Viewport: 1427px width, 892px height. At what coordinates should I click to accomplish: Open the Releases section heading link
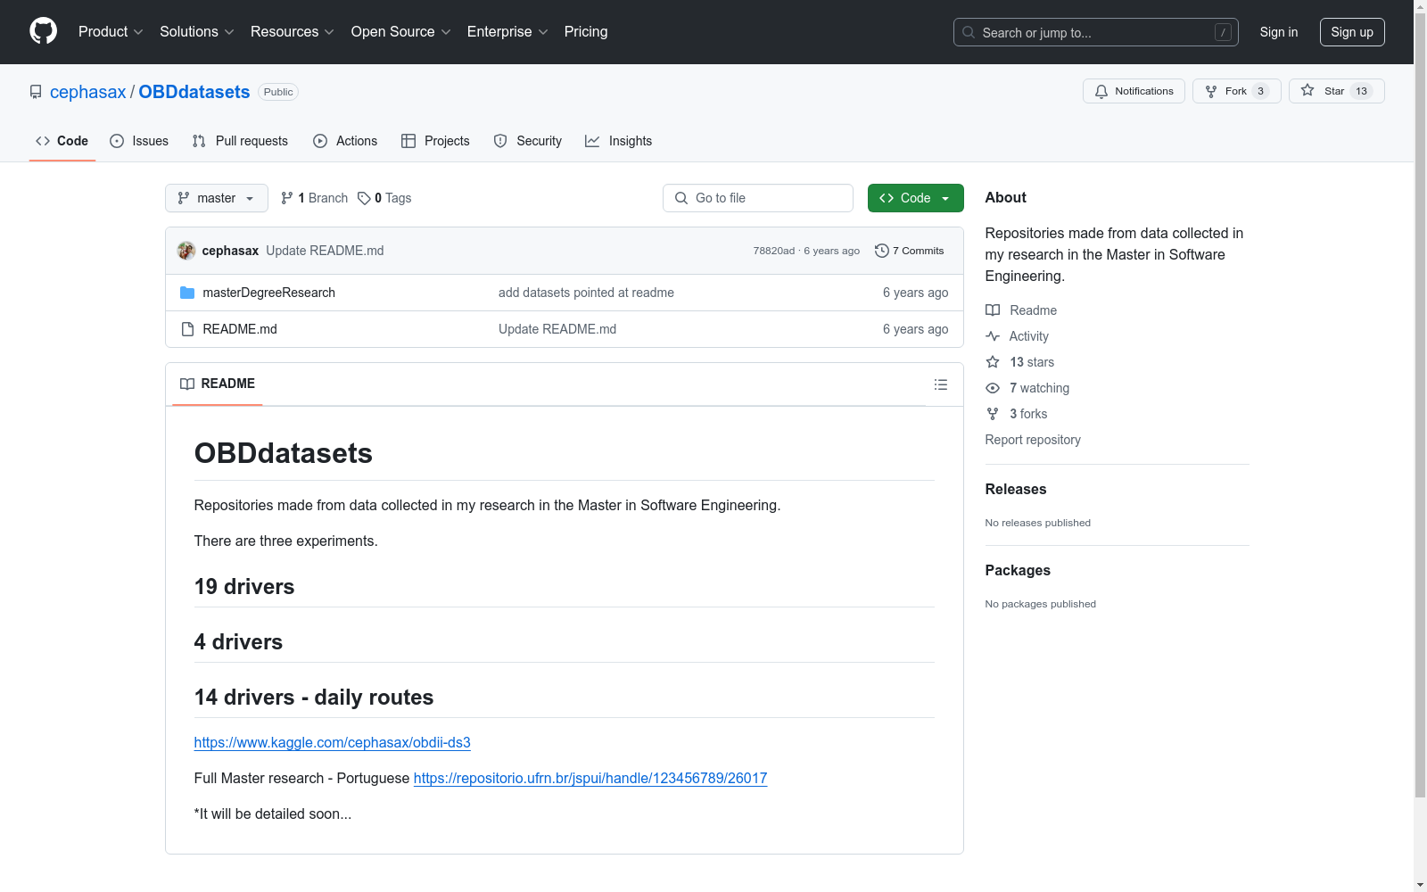coord(1016,489)
